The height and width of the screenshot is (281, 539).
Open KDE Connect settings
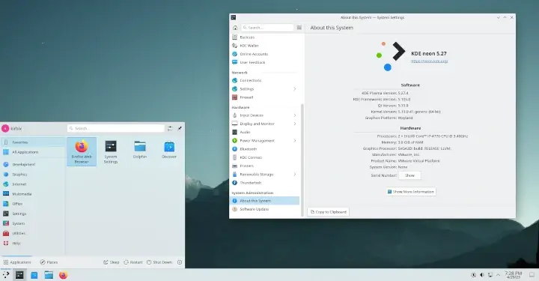click(265, 157)
